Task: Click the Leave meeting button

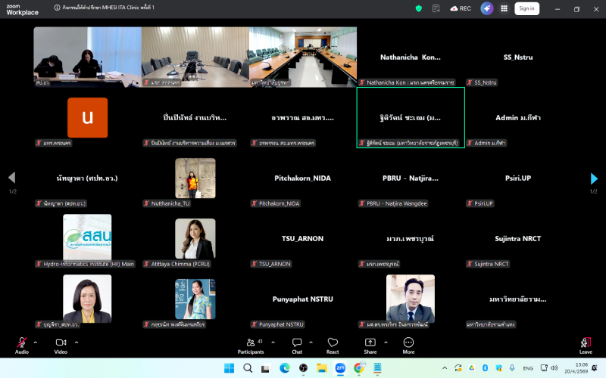Action: [x=586, y=344]
